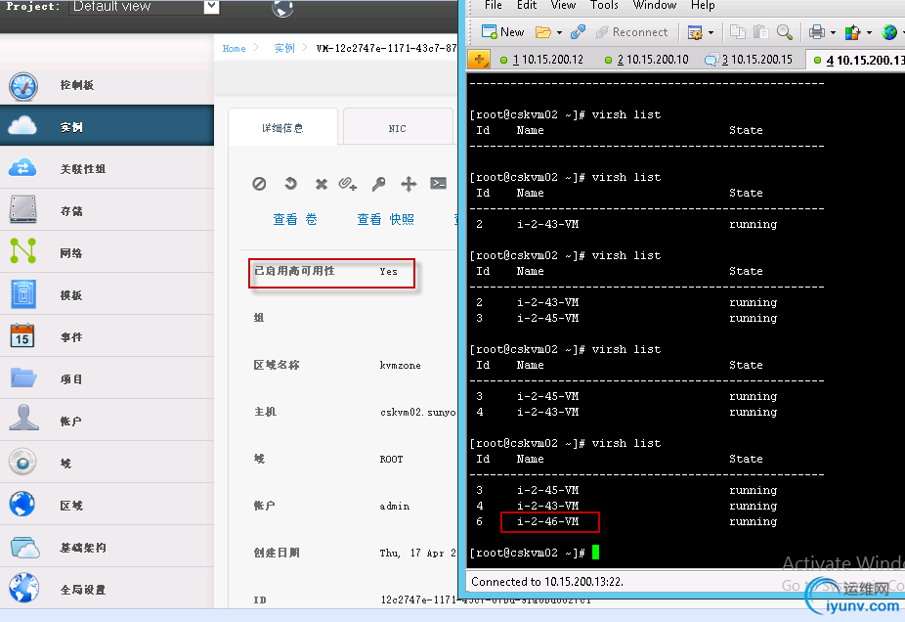The image size is (905, 622).
Task: Switch to session tab 1 10.15.200.12
Action: pos(542,60)
